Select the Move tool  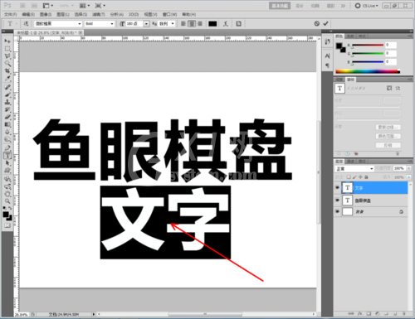7,41
